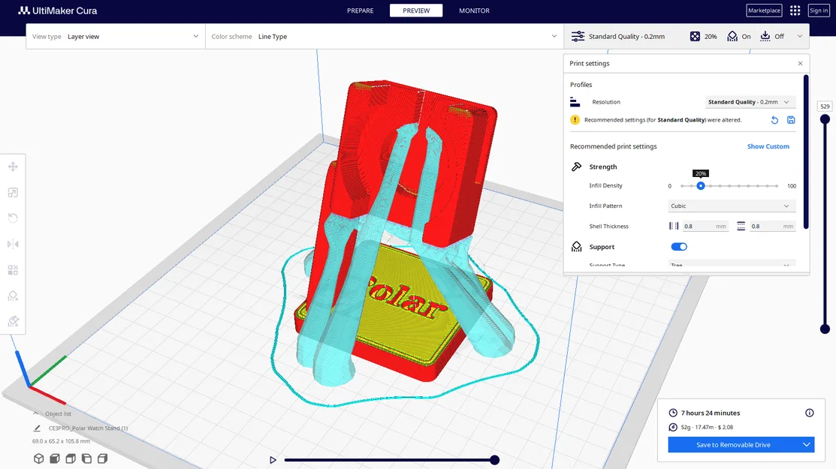Screen dimensions: 836x469
Task: Play the layer simulation
Action: click(273, 460)
